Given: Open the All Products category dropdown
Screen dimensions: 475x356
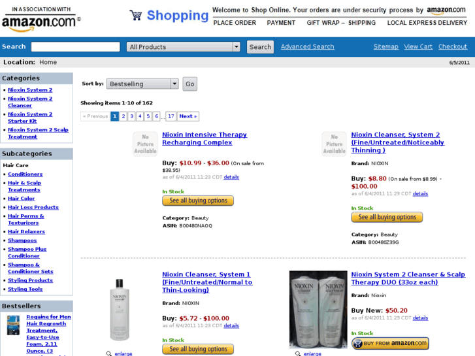Looking at the screenshot, I should [x=184, y=47].
